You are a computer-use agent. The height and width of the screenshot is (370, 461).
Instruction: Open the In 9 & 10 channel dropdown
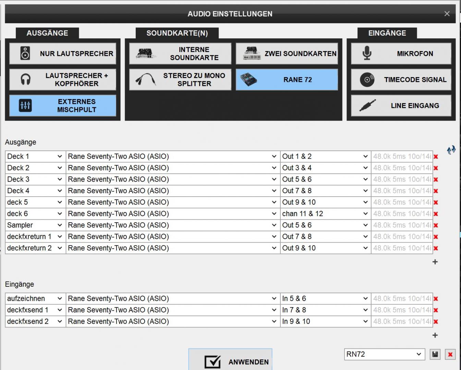(325, 321)
